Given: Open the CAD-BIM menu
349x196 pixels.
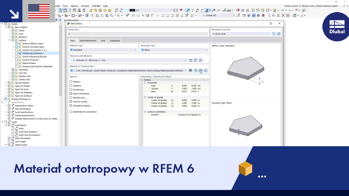Looking at the screenshot, I should coord(96,6).
